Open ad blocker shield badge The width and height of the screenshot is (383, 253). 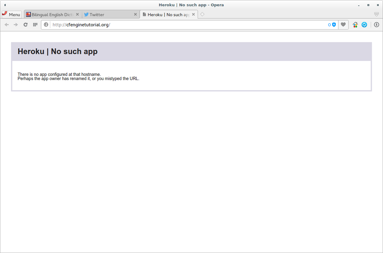pyautogui.click(x=332, y=25)
